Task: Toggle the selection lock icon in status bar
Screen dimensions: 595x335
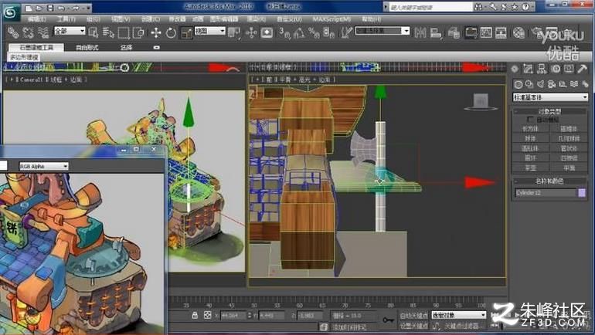Action: (x=195, y=315)
